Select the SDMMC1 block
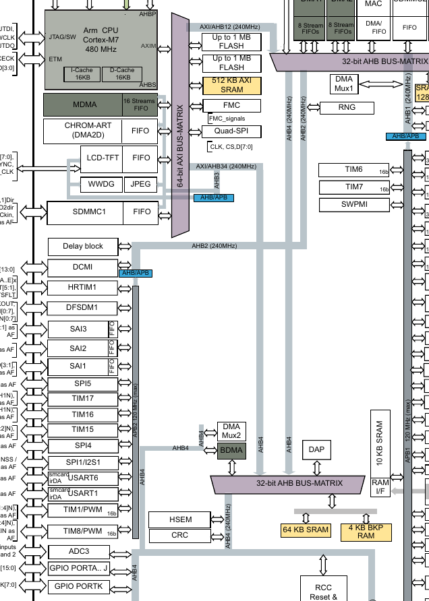Image resolution: width=429 pixels, height=601 pixels. pyautogui.click(x=85, y=212)
